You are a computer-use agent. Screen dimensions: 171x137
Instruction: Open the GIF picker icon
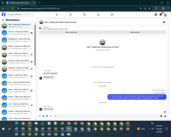(x=51, y=116)
